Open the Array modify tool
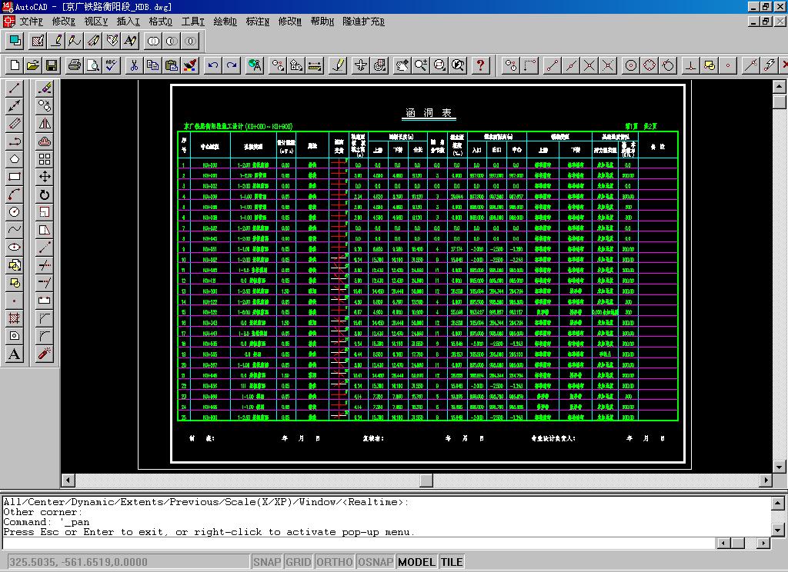Screen dimensions: 788x572 click(45, 159)
